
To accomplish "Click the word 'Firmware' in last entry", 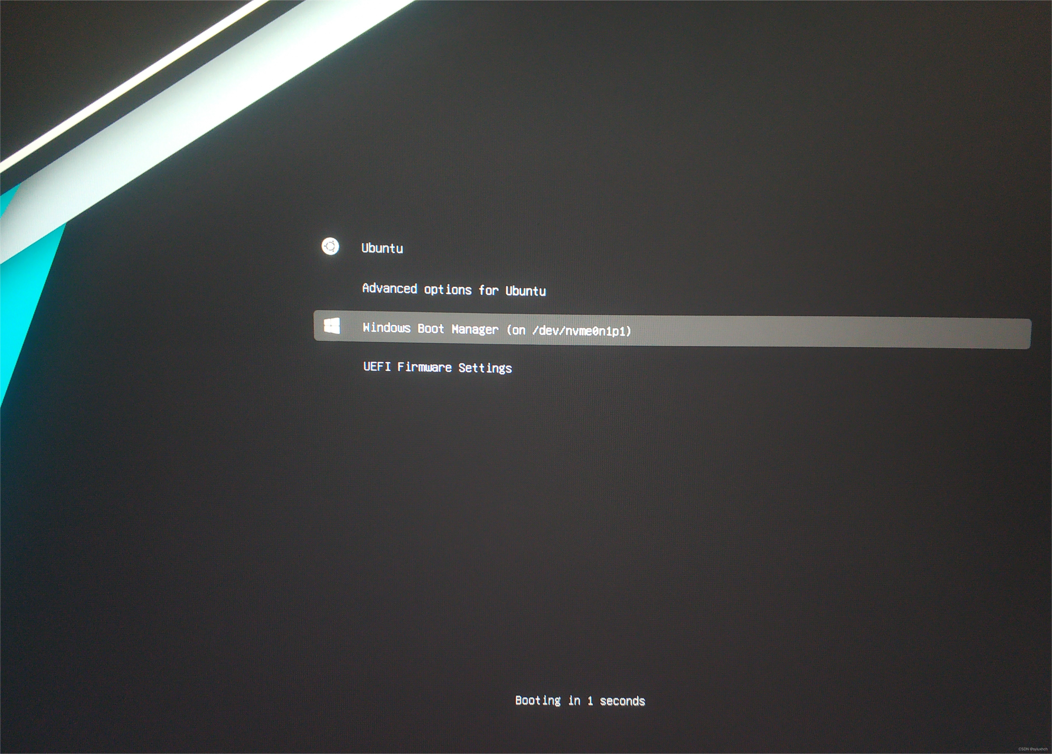I will [x=424, y=367].
